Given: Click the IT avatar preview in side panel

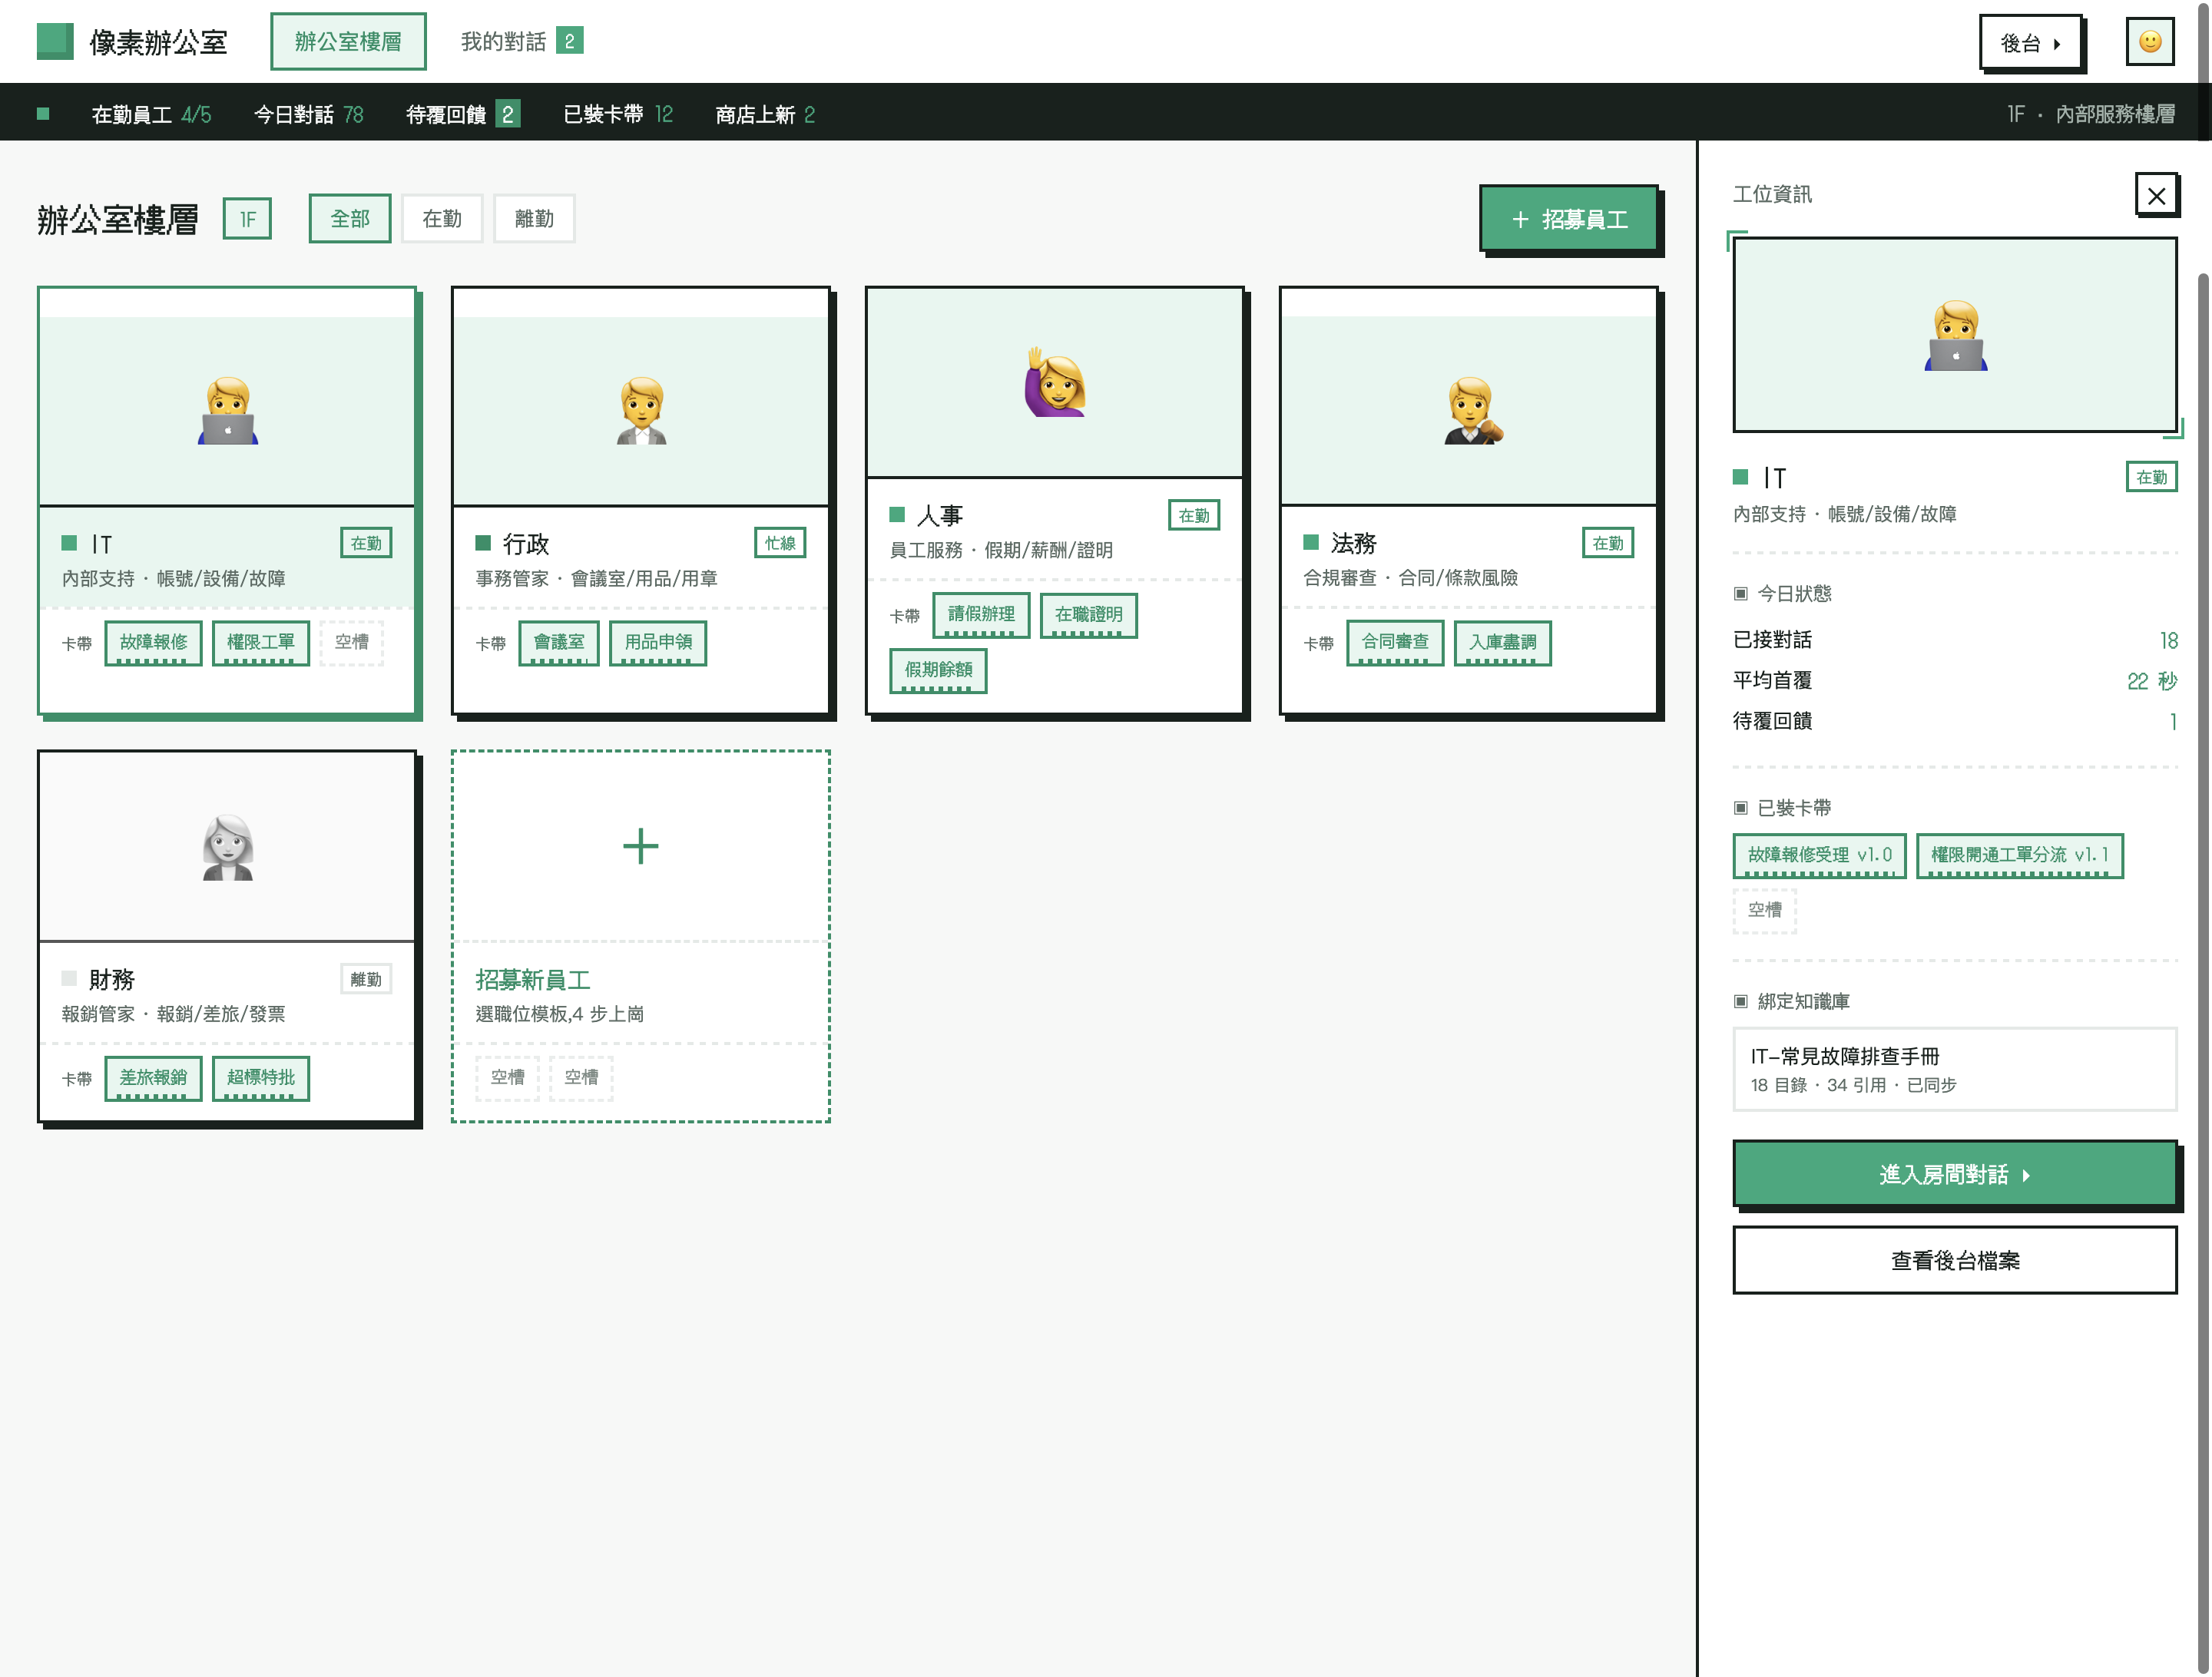Looking at the screenshot, I should 1955,335.
